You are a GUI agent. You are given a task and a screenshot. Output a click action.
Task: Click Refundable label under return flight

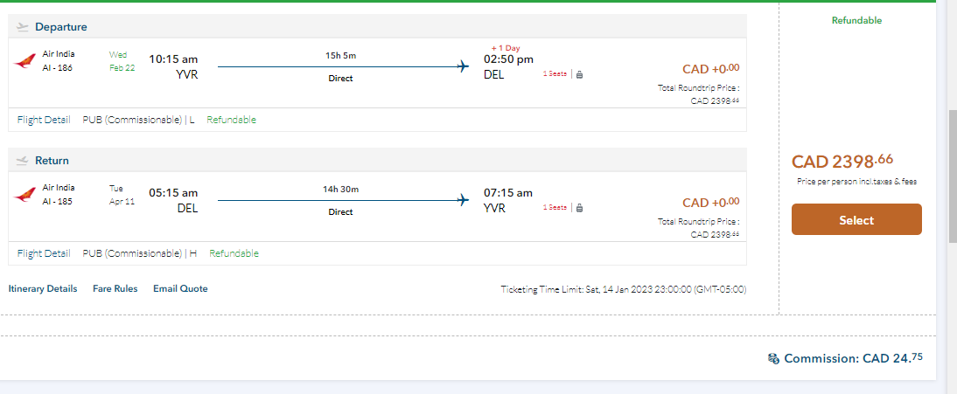(x=234, y=253)
